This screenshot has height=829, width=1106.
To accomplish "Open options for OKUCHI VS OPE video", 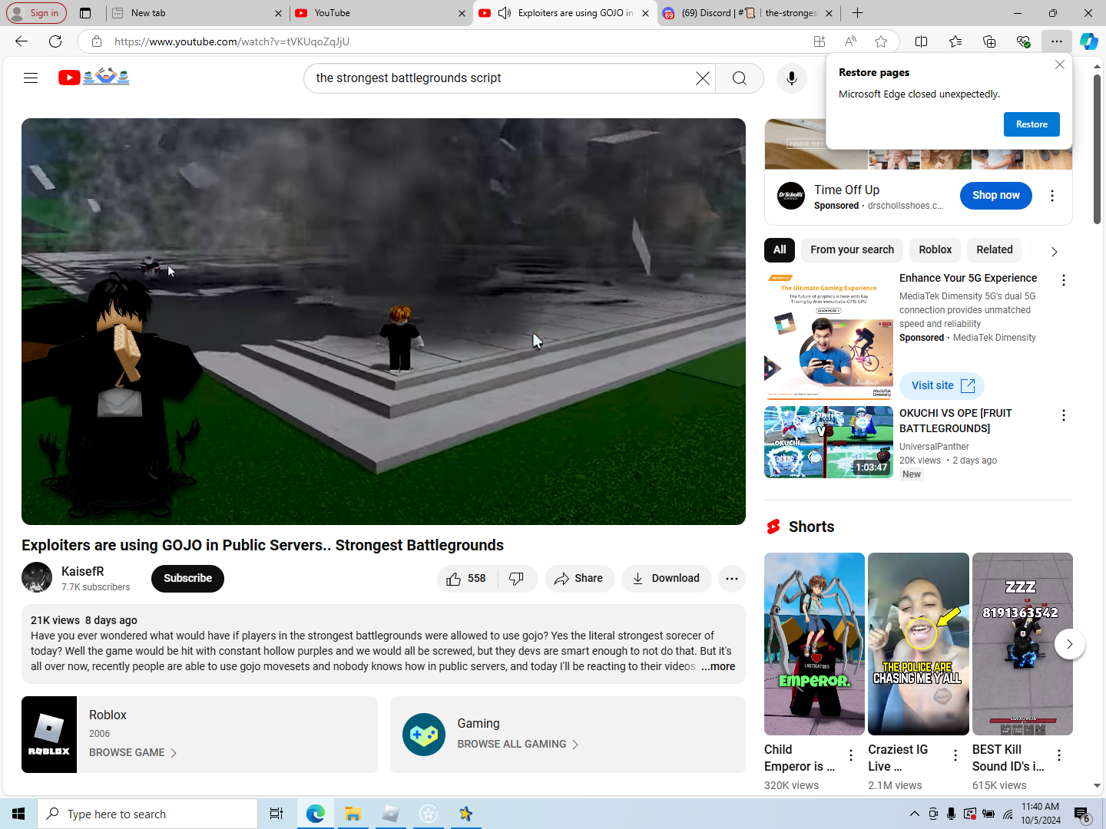I will tap(1063, 415).
